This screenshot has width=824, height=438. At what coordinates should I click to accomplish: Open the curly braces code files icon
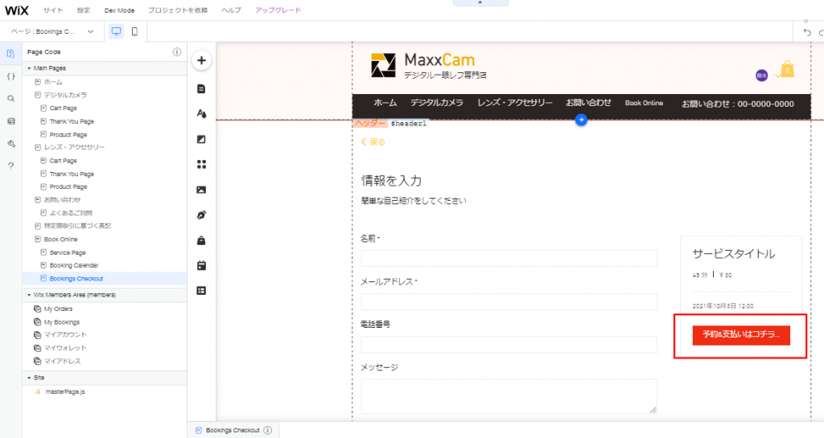tap(10, 76)
